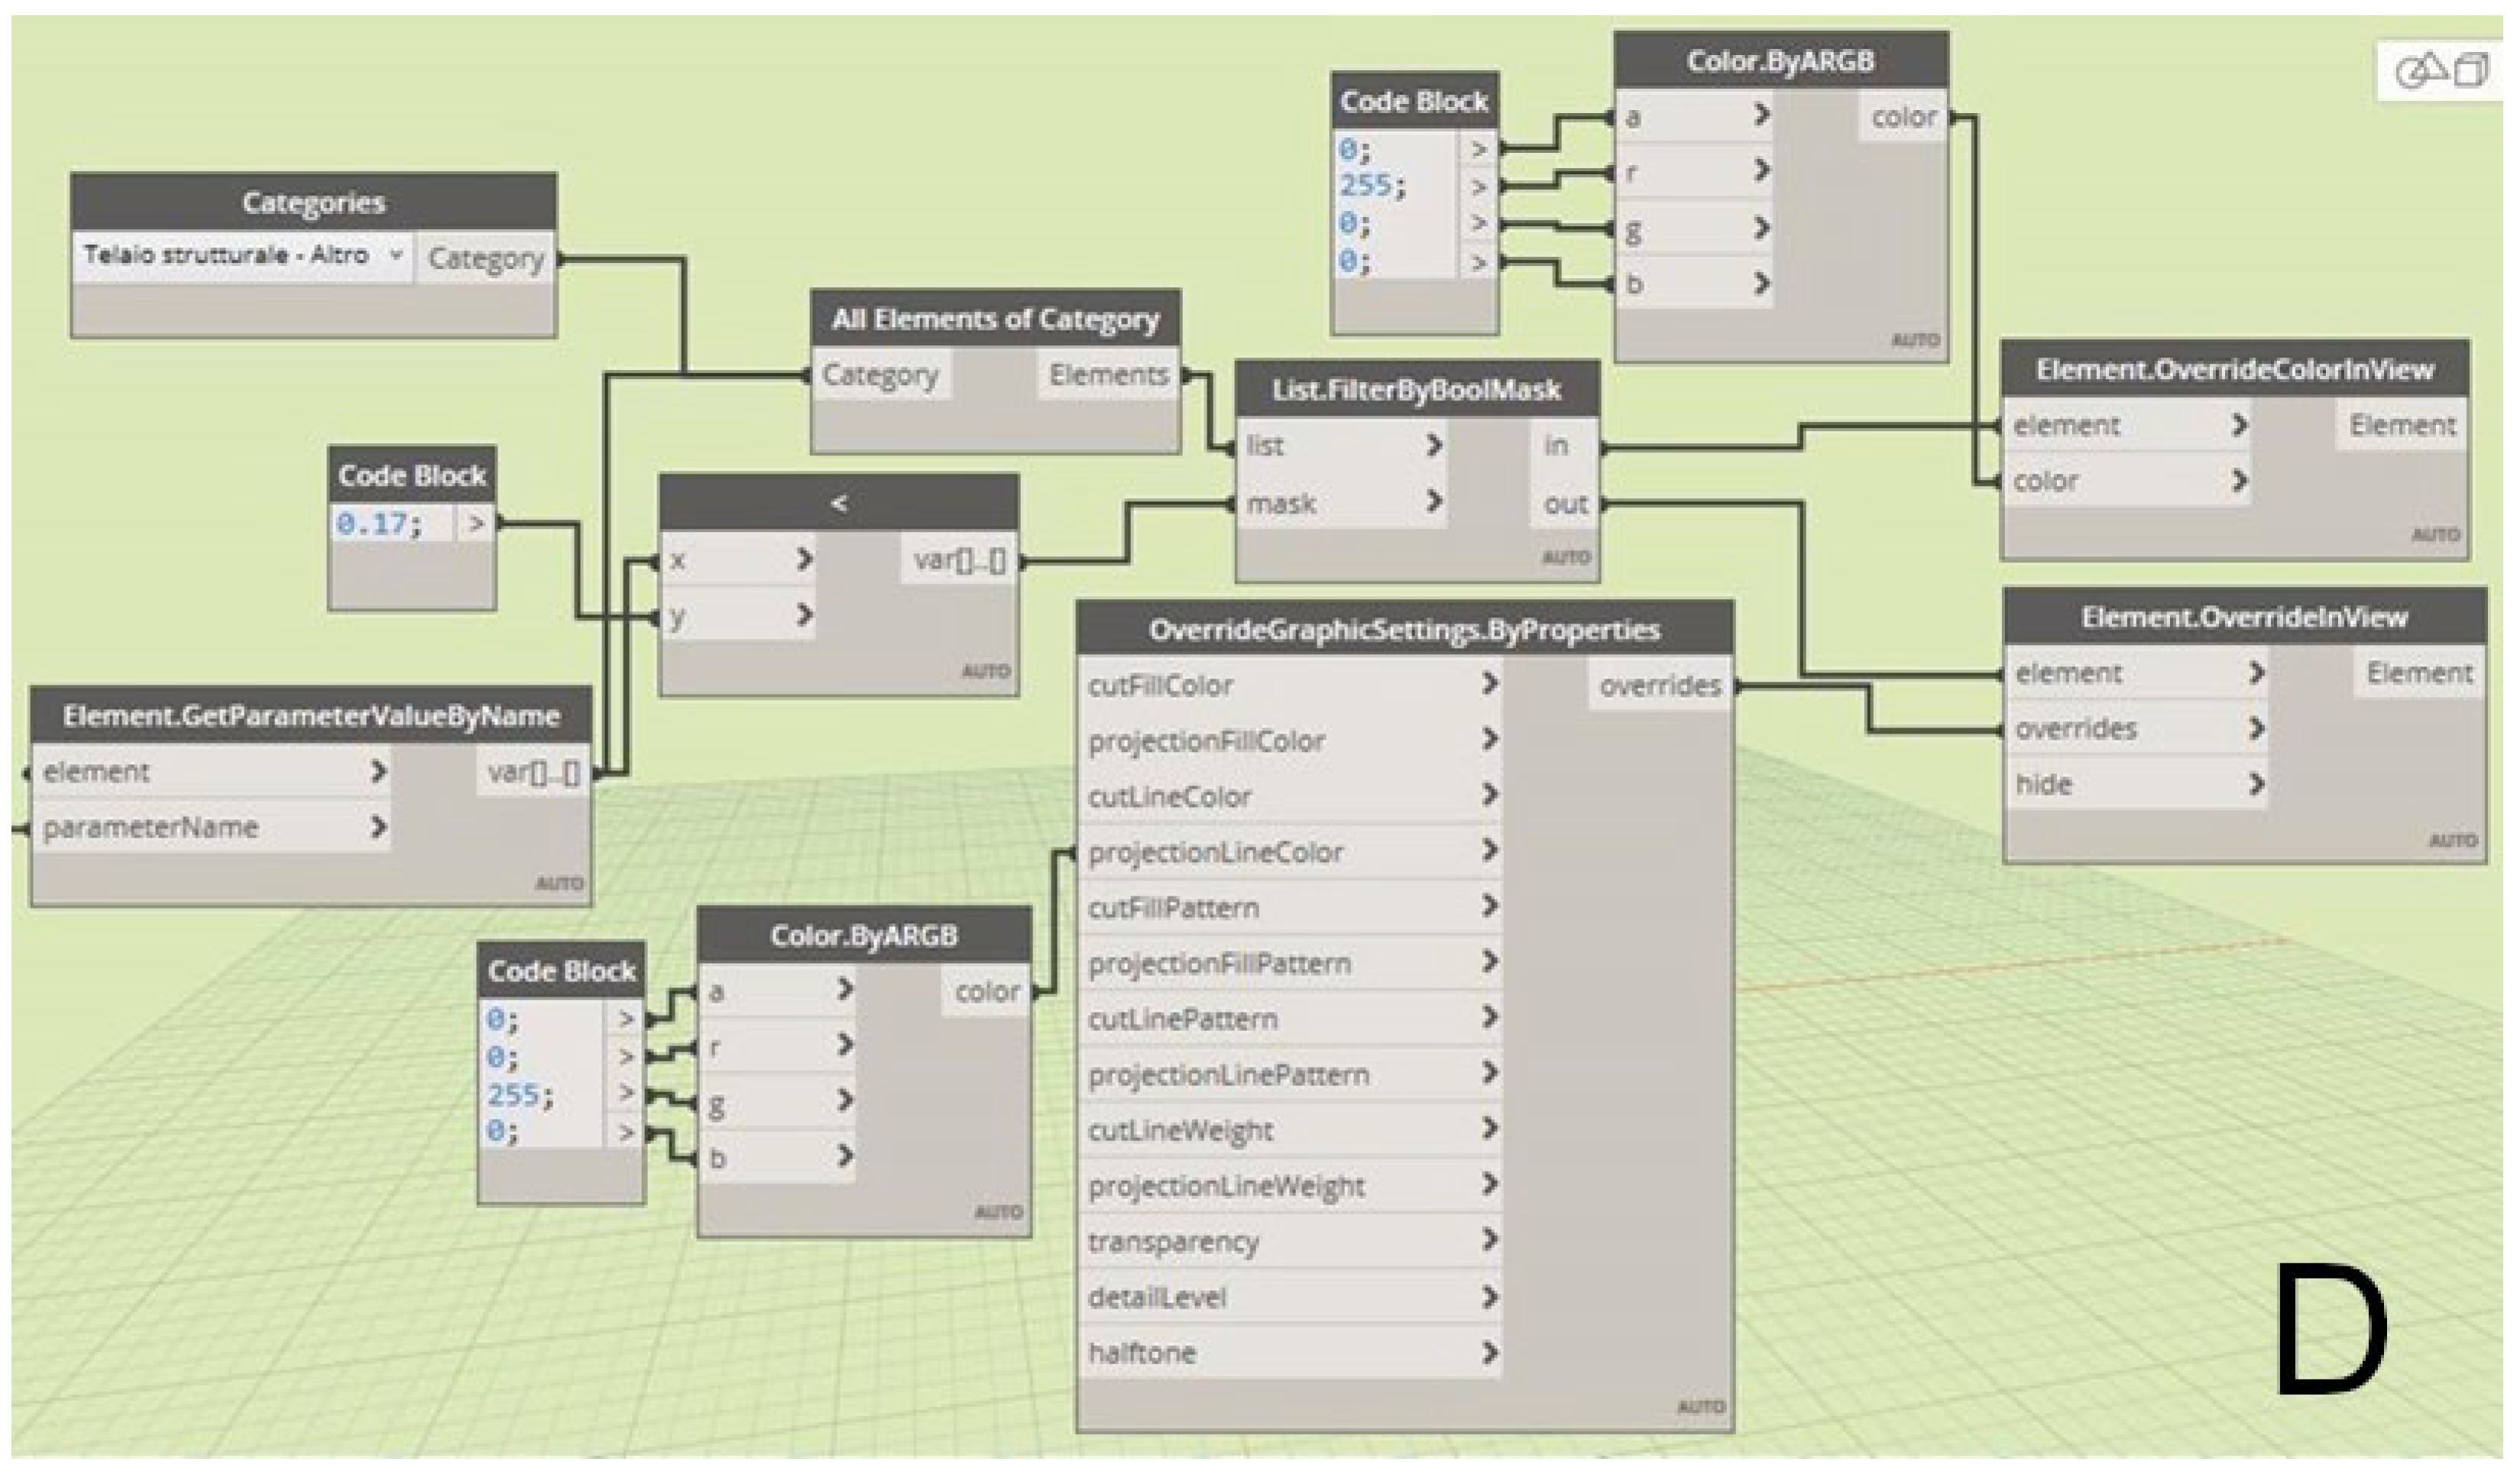Click AUTO lacing on Element.GetParameterValueByName node
Viewport: 2520px width, 1478px height.
click(559, 884)
